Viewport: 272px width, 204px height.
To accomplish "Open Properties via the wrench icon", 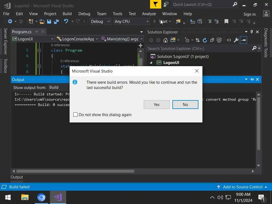I will 236,40.
